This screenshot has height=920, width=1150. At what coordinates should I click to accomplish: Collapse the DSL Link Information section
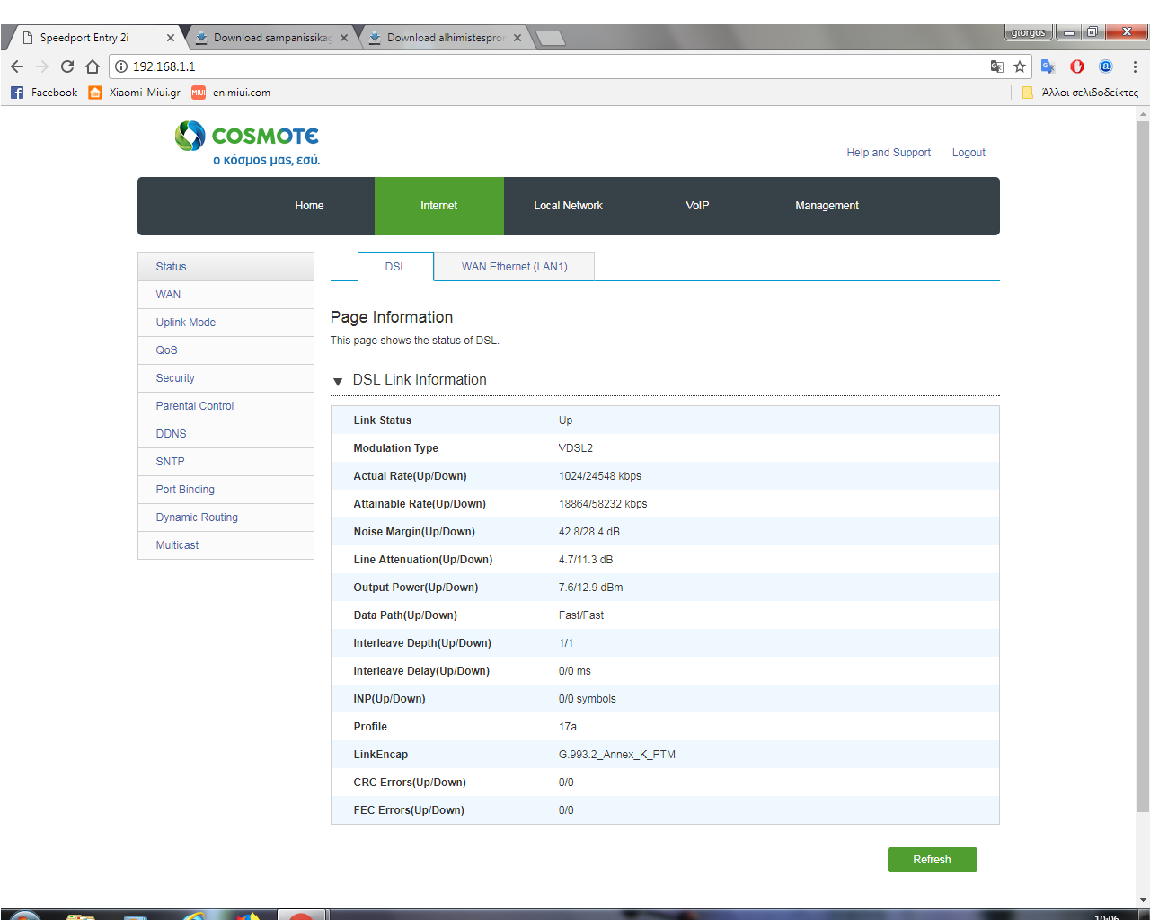pyautogui.click(x=338, y=381)
